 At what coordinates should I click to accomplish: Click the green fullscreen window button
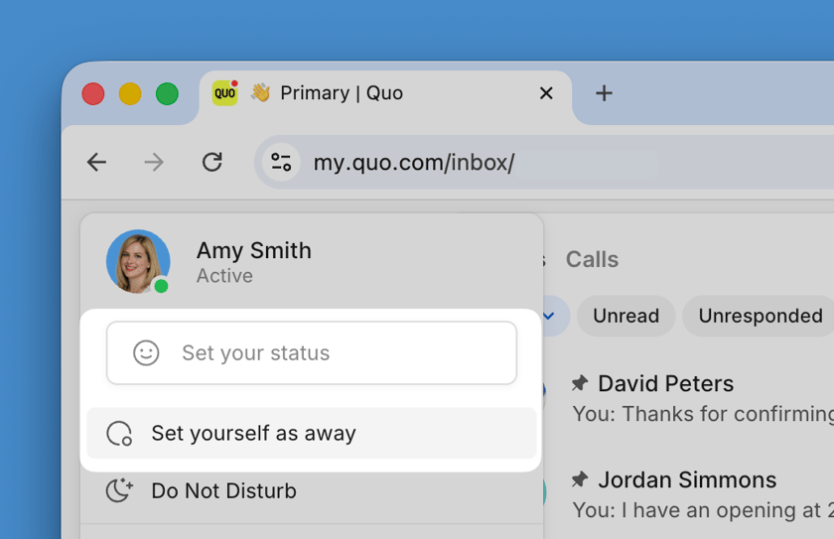click(x=167, y=94)
